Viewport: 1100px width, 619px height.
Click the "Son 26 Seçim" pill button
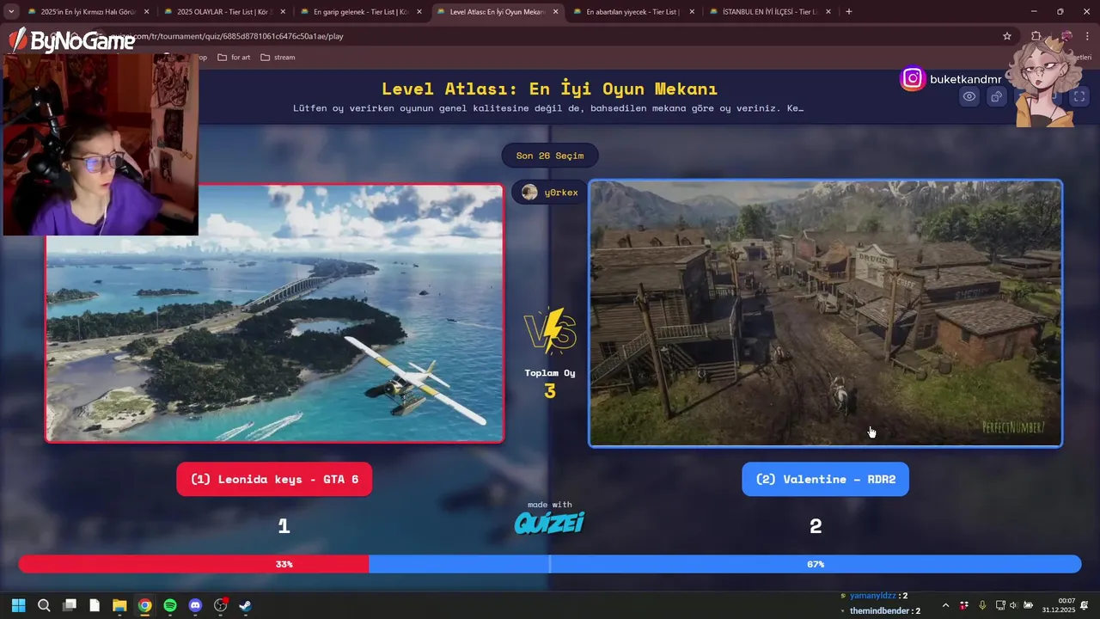click(x=550, y=156)
